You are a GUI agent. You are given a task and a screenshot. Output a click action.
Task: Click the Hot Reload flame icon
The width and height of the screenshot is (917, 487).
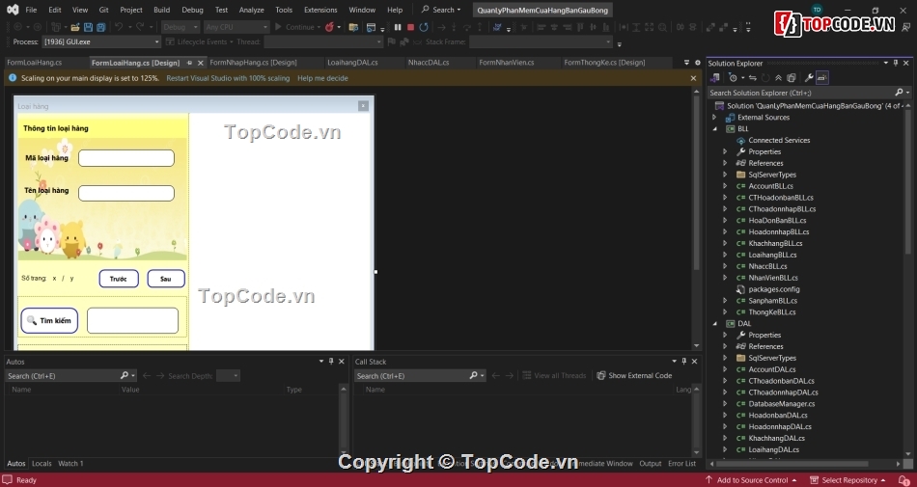click(330, 27)
